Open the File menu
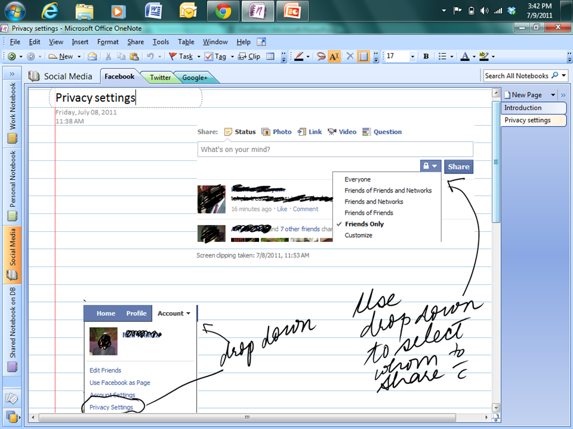This screenshot has height=429, width=573. click(x=15, y=42)
